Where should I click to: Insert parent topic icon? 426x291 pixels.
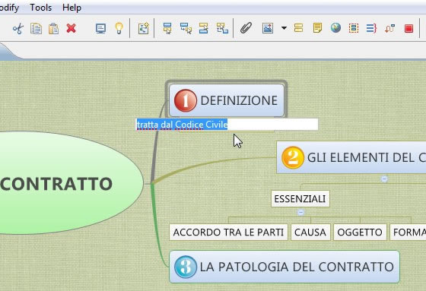[222, 28]
